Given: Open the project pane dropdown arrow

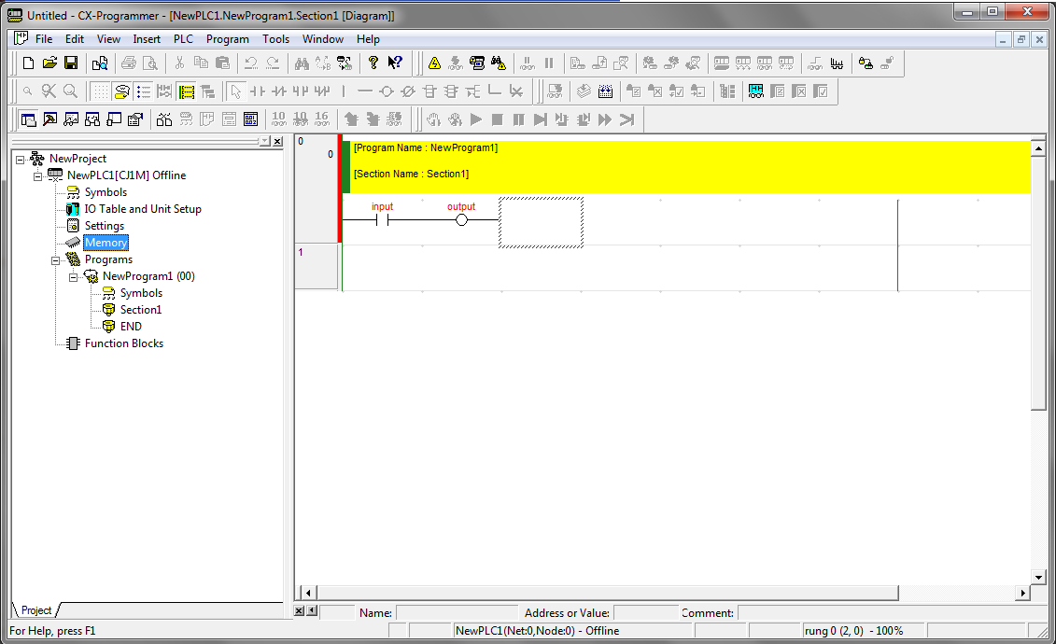Looking at the screenshot, I should 264,141.
